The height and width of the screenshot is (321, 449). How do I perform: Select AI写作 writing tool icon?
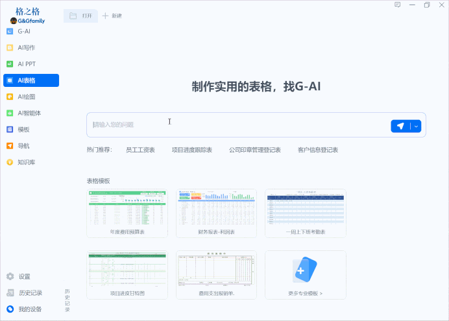tap(10, 47)
